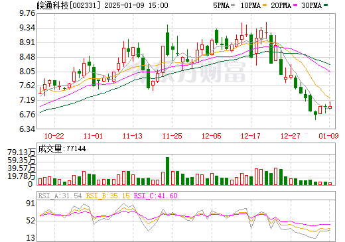The image size is (345, 242).
Task: Click the RSI_C:41.60 indicator value
Action: click(x=155, y=196)
